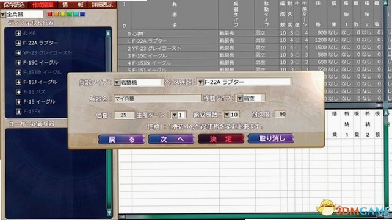The image size is (392, 220).
Task: Click the aircraft icon beside F-15C イーグル
Action: click(18, 63)
